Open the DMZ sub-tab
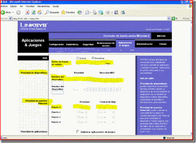 point(109,50)
